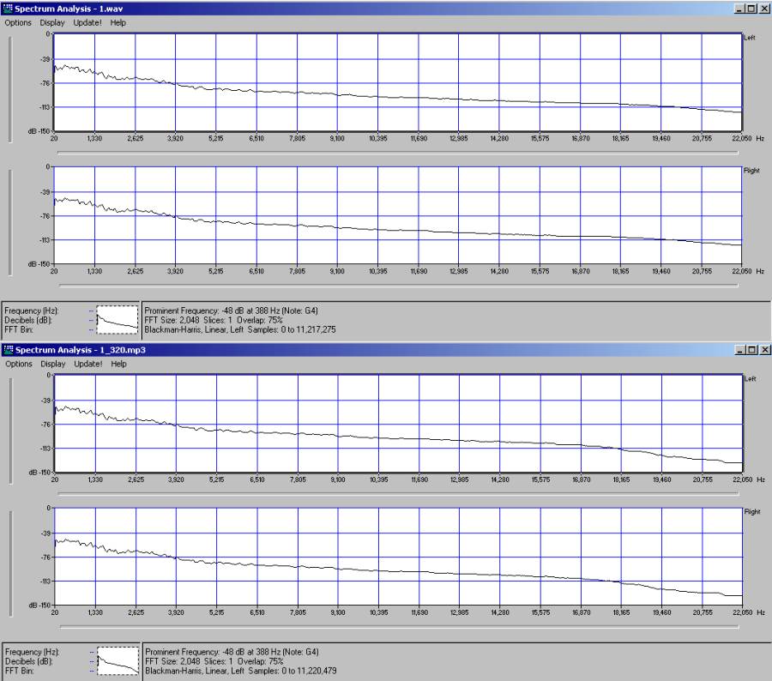Viewport: 772px width, 681px height.
Task: Close the 1.wav Spectrum Analysis window
Action: (763, 9)
